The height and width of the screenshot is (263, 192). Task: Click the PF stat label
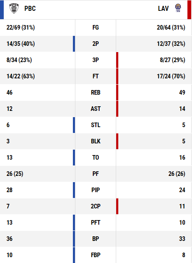[x=95, y=174]
